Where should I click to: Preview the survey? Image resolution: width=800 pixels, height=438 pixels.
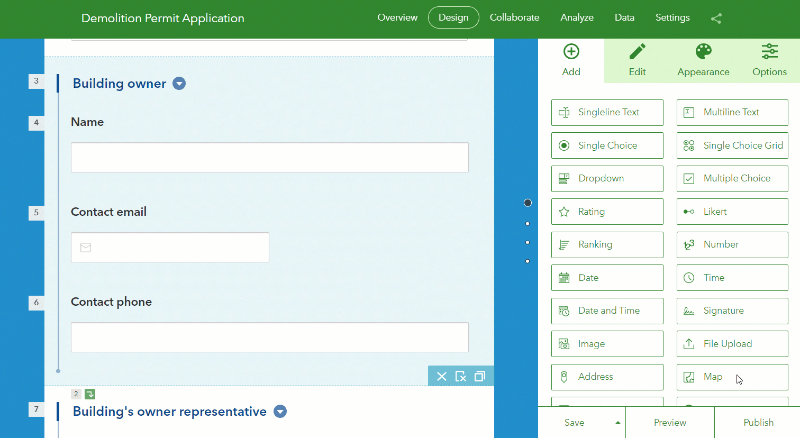point(670,423)
